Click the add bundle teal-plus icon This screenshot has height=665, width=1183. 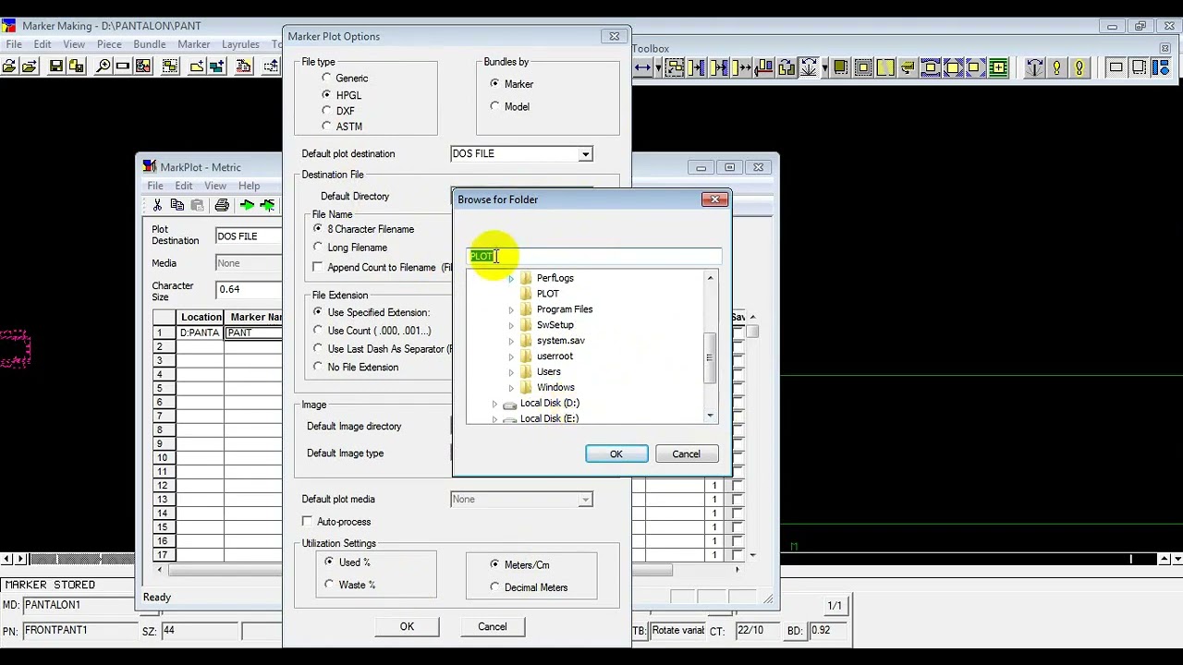(216, 66)
